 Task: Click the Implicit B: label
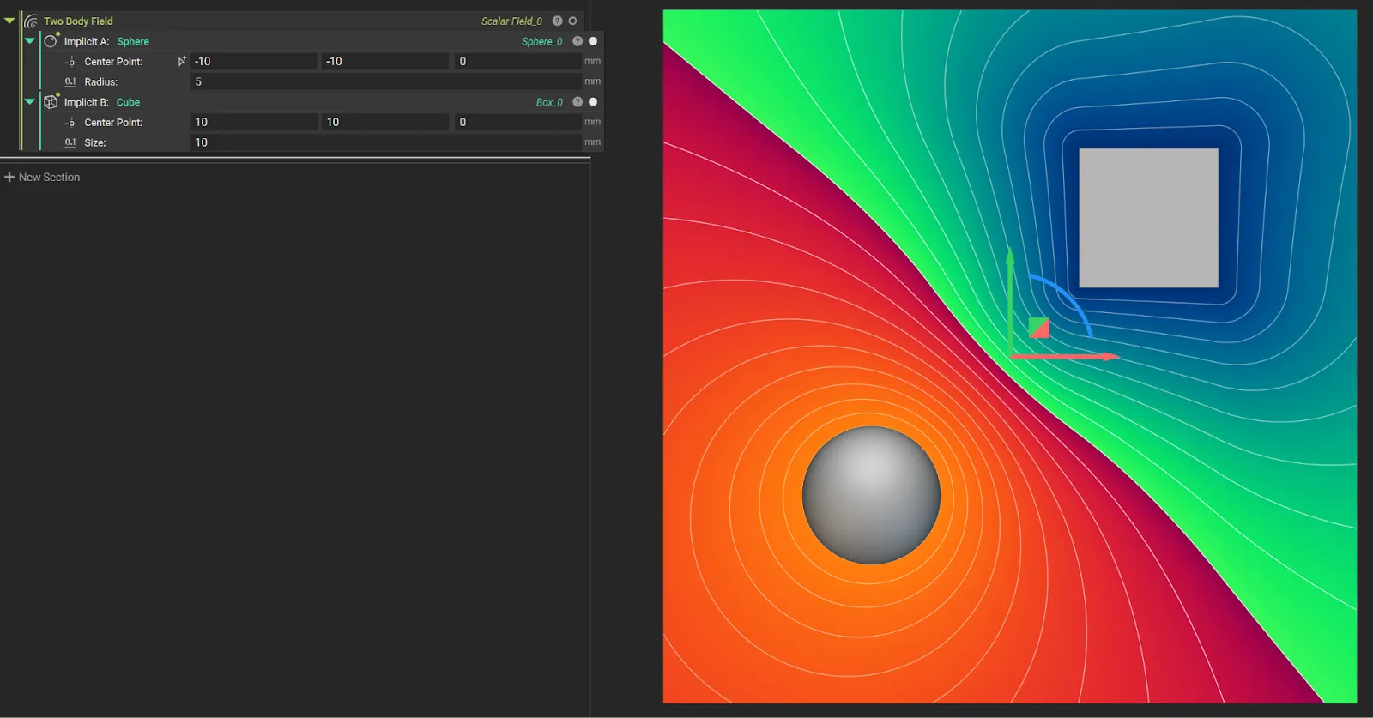(x=87, y=102)
